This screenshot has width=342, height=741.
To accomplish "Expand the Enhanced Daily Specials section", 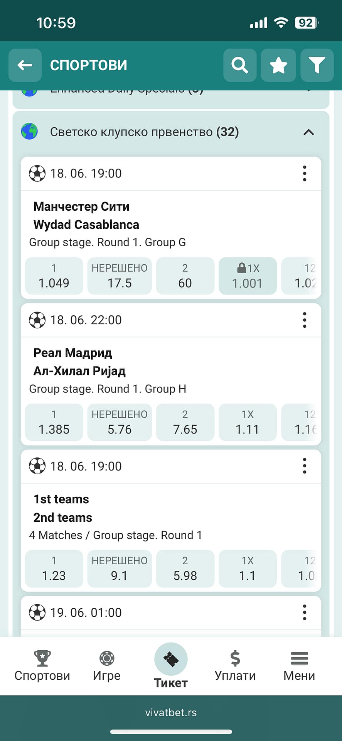I will click(308, 93).
